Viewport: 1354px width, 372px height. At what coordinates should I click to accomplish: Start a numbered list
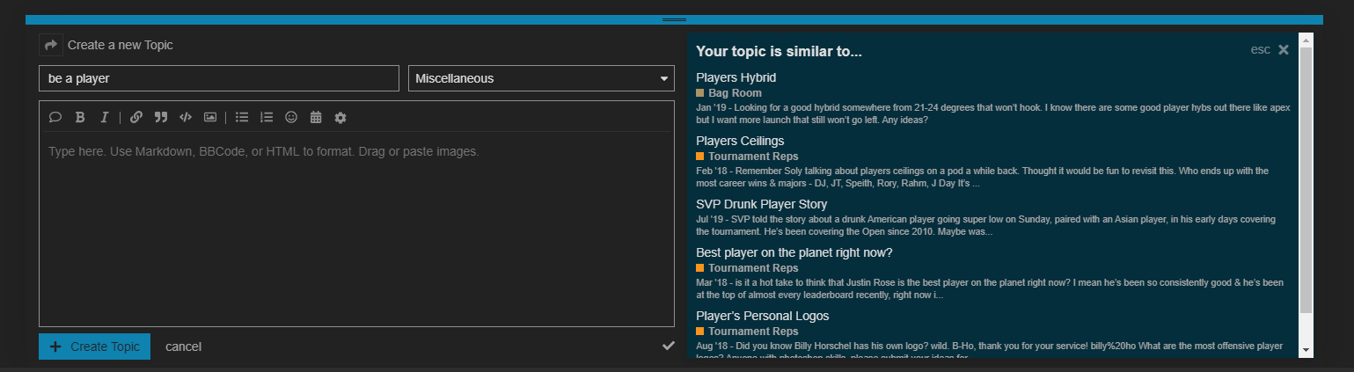[x=267, y=117]
